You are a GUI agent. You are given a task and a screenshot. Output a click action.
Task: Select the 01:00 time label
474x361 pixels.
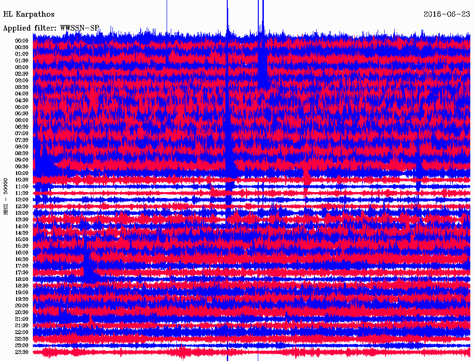pos(22,54)
